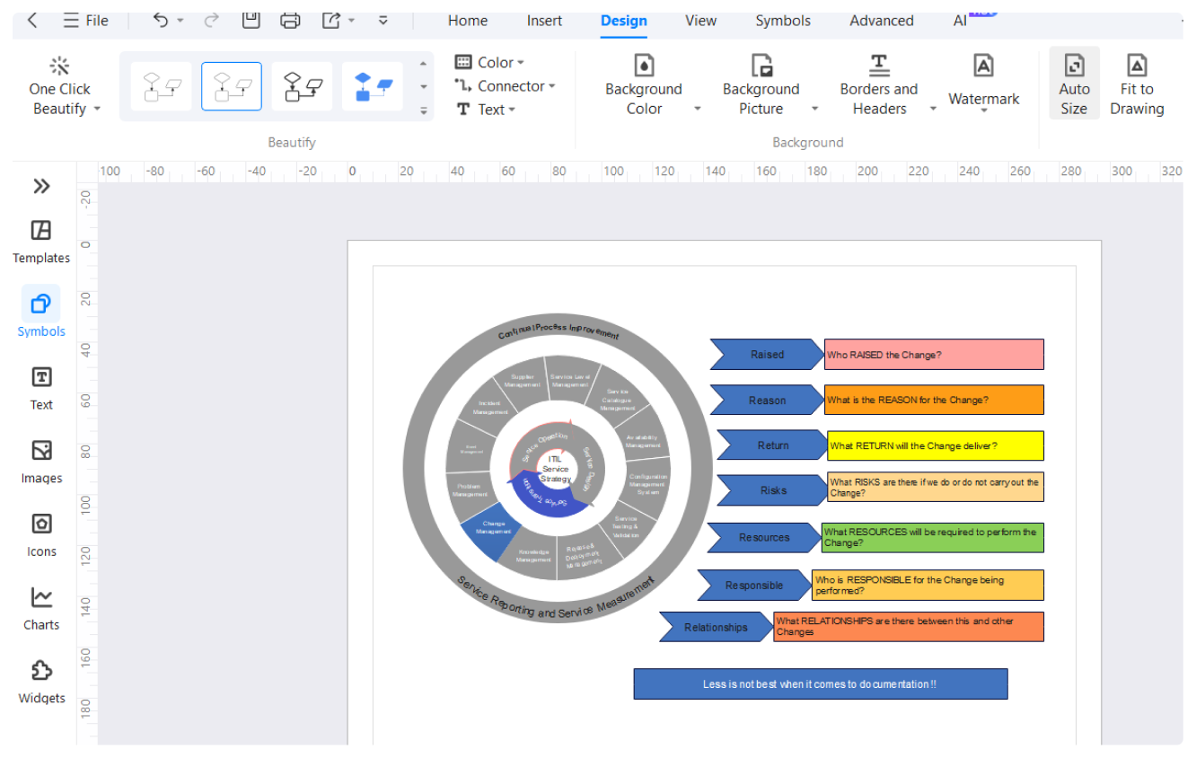The image size is (1196, 758).
Task: Select the Return arrow shape
Action: tap(772, 445)
